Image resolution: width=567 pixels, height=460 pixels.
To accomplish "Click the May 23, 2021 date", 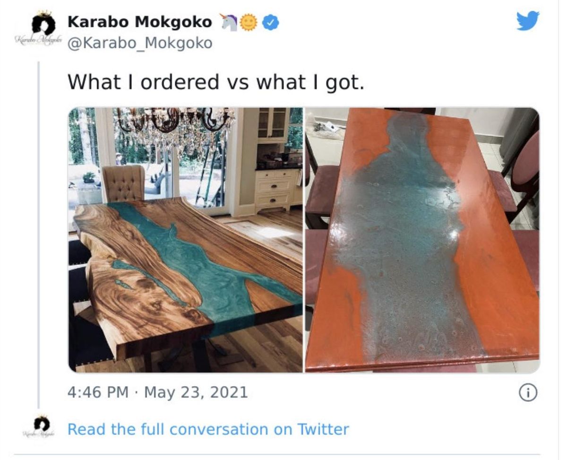I will [196, 392].
